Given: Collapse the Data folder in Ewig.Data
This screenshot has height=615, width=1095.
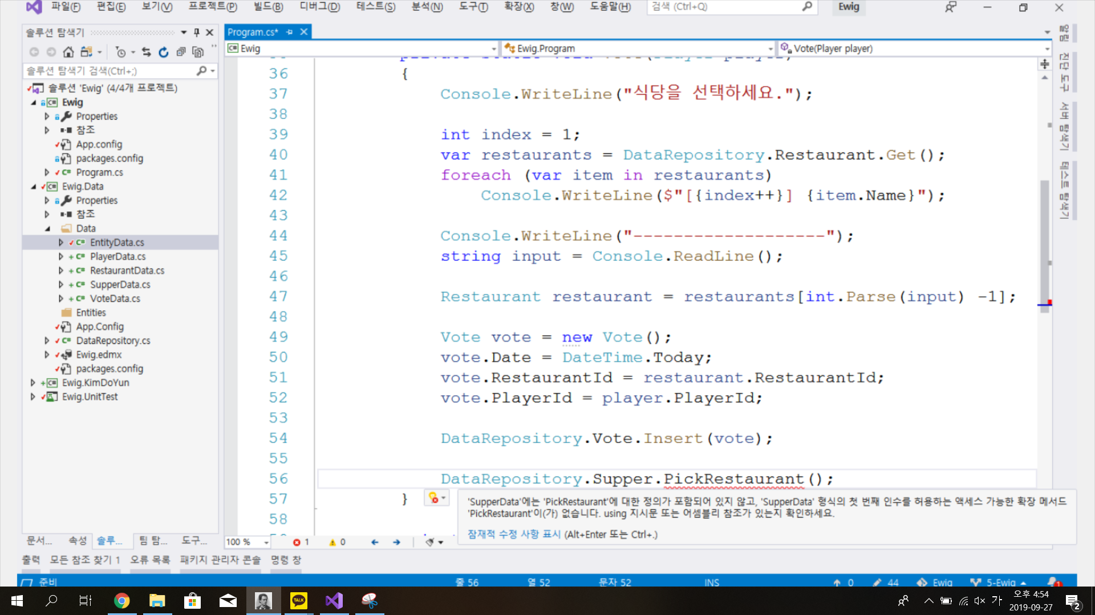Looking at the screenshot, I should [x=47, y=228].
